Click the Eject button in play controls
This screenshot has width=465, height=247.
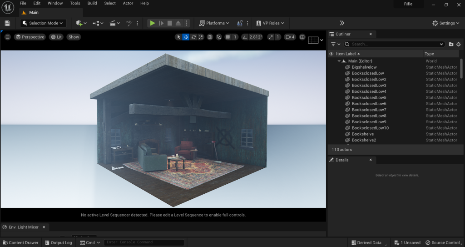tap(178, 23)
